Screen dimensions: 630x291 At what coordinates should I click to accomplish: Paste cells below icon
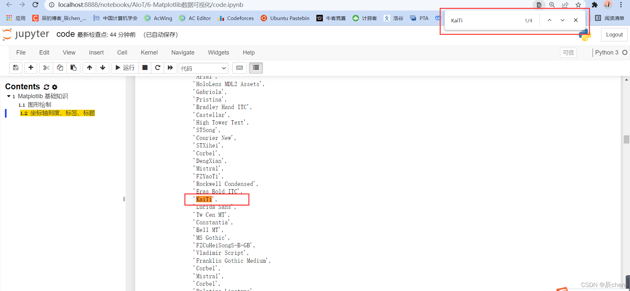(x=73, y=68)
